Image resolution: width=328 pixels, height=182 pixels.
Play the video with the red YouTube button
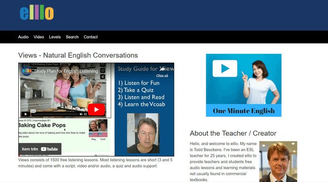point(96,110)
